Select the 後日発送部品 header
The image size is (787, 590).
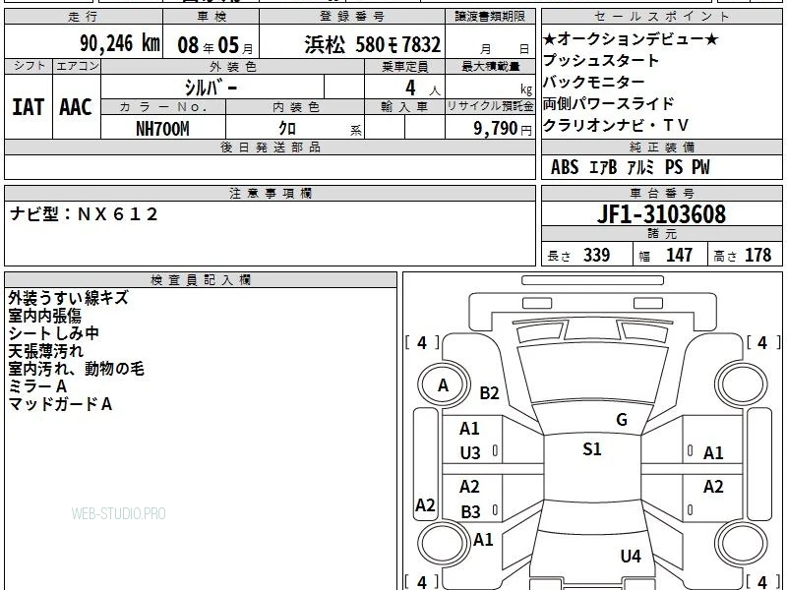point(270,147)
